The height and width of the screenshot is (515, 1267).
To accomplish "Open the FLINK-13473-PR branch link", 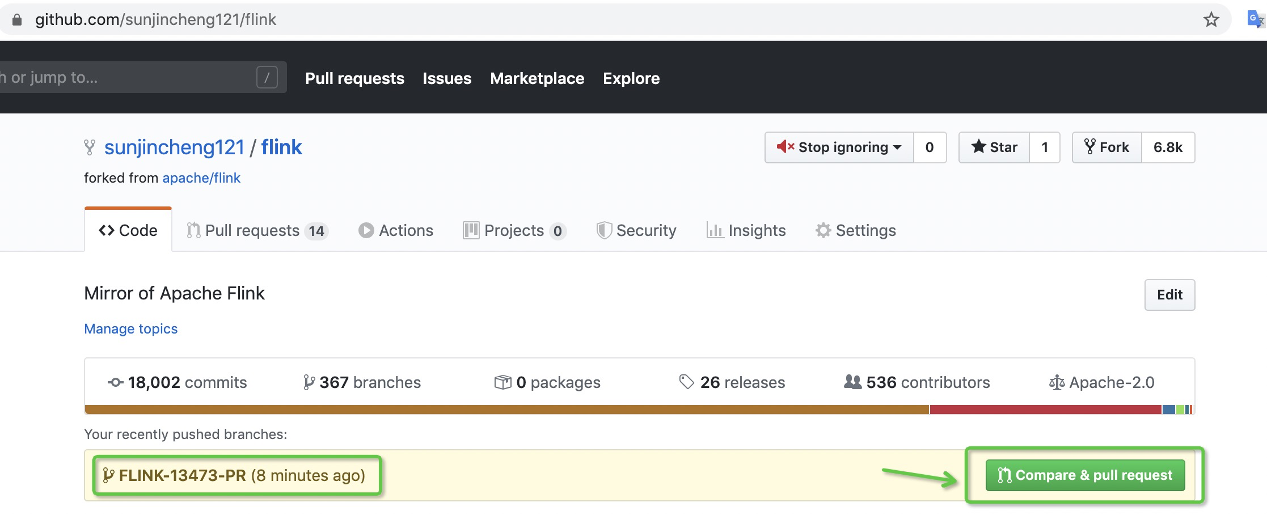I will point(182,475).
